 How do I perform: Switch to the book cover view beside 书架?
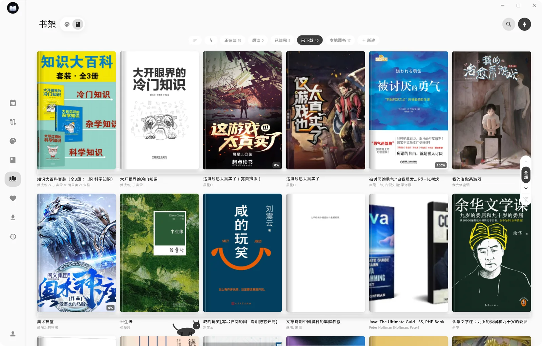pos(78,24)
